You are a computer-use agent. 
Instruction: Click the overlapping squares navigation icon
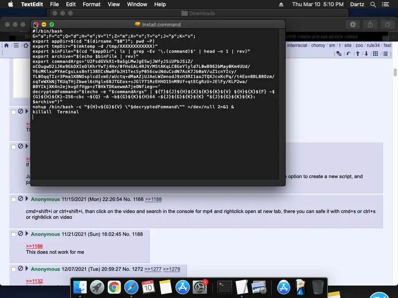339,54
